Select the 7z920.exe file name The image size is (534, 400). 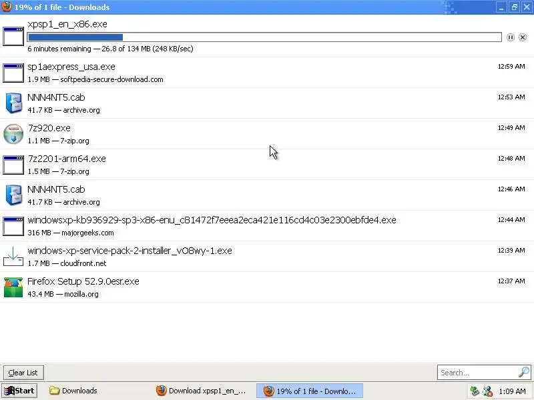pyautogui.click(x=49, y=128)
